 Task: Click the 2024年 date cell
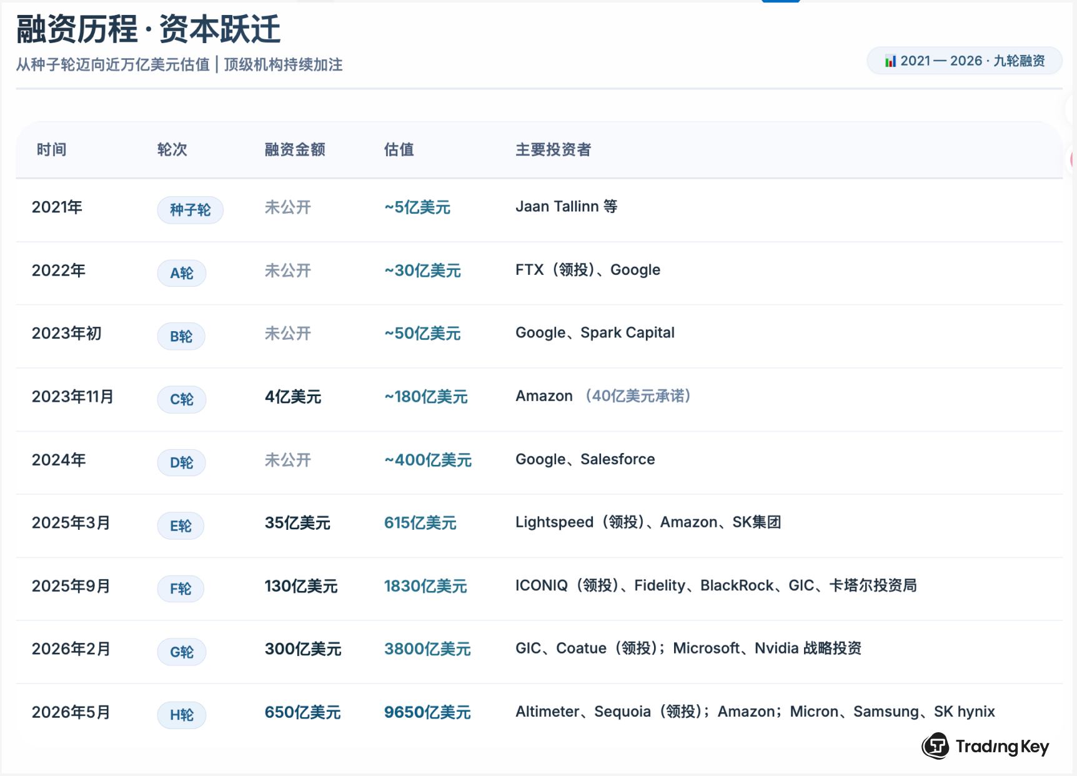59,459
